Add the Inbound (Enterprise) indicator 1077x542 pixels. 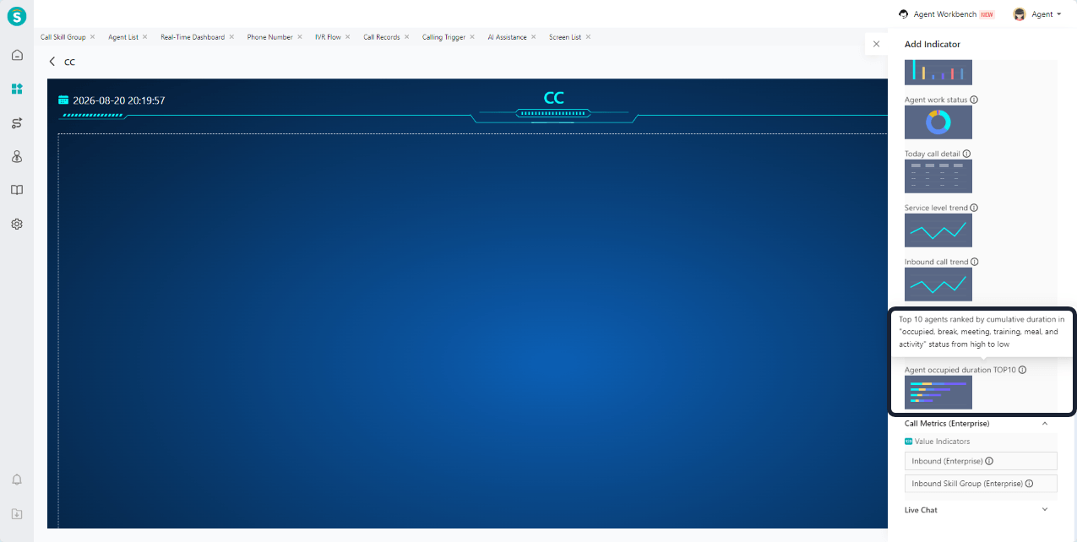981,461
